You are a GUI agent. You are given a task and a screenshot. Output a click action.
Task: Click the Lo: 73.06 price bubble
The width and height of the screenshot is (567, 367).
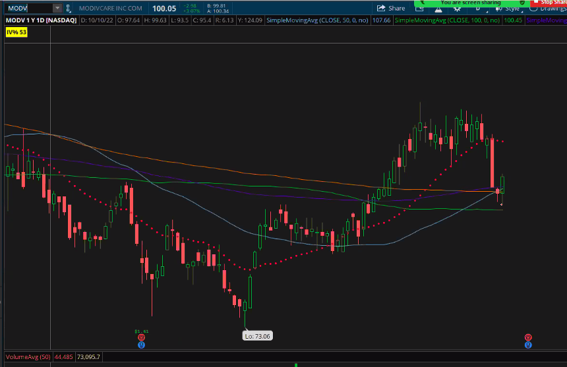[258, 336]
